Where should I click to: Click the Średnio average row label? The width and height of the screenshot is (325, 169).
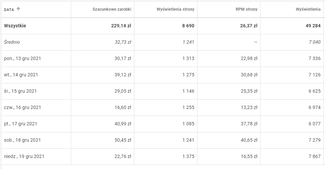pos(12,42)
